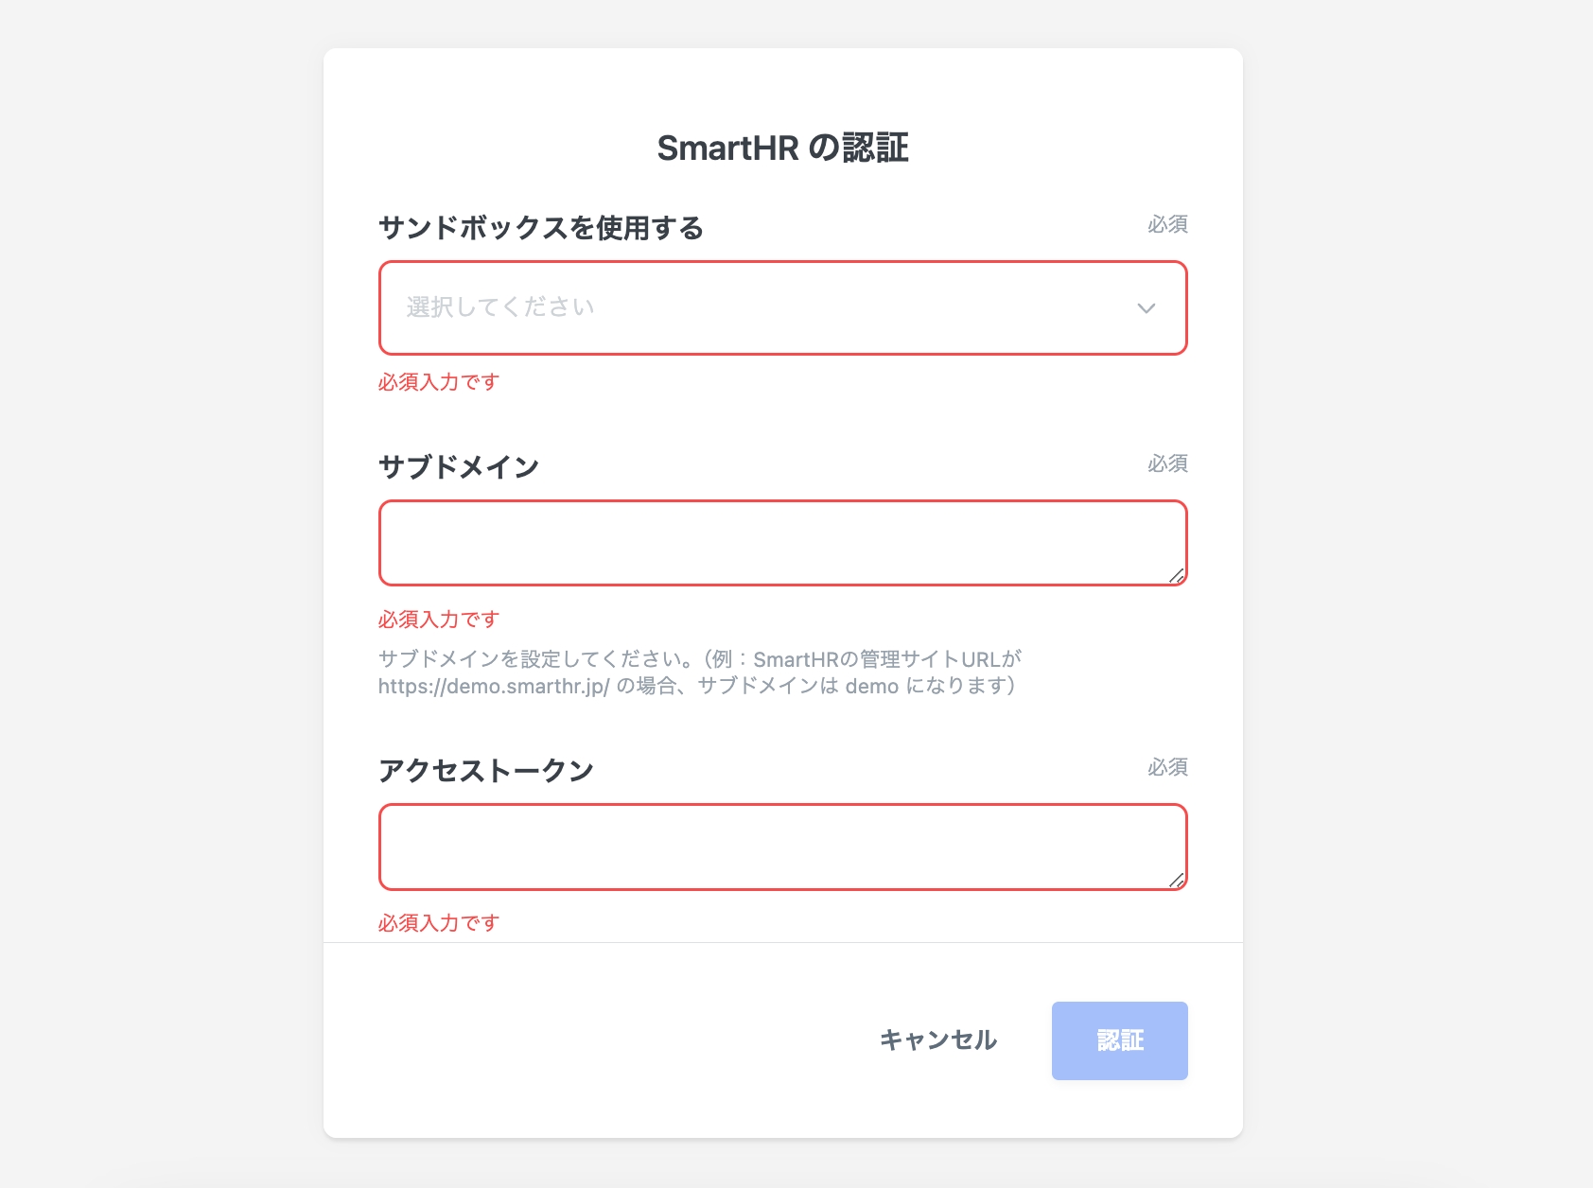
Task: Click the https://demo.smarthr.jp/ example URL text
Action: click(494, 687)
